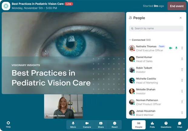Image resolution: width=188 pixels, height=131 pixels.
Task: Open the React emoji button
Action: click(115, 125)
